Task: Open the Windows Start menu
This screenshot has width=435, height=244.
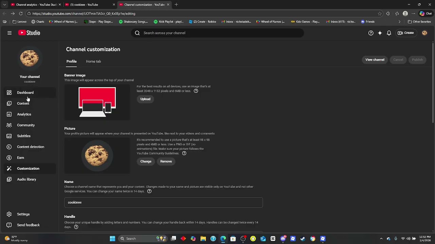Action: point(112,239)
